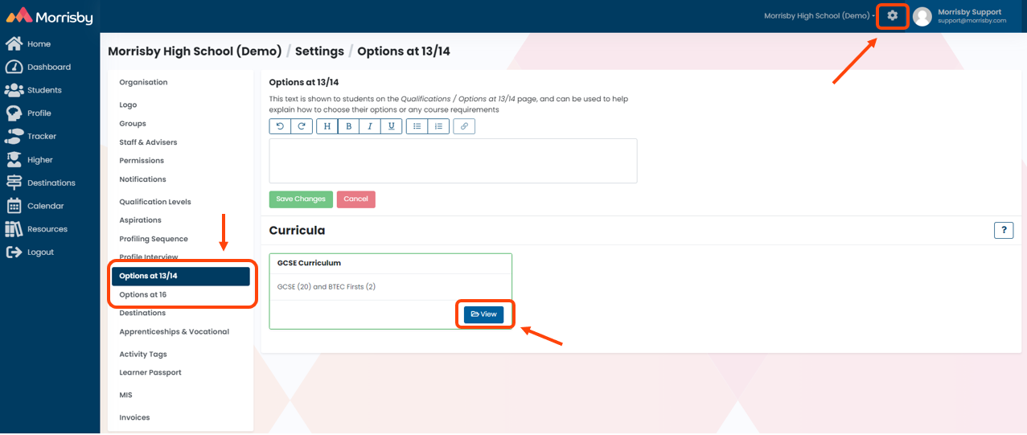
Task: Open Tracker page label
Action: pos(42,137)
